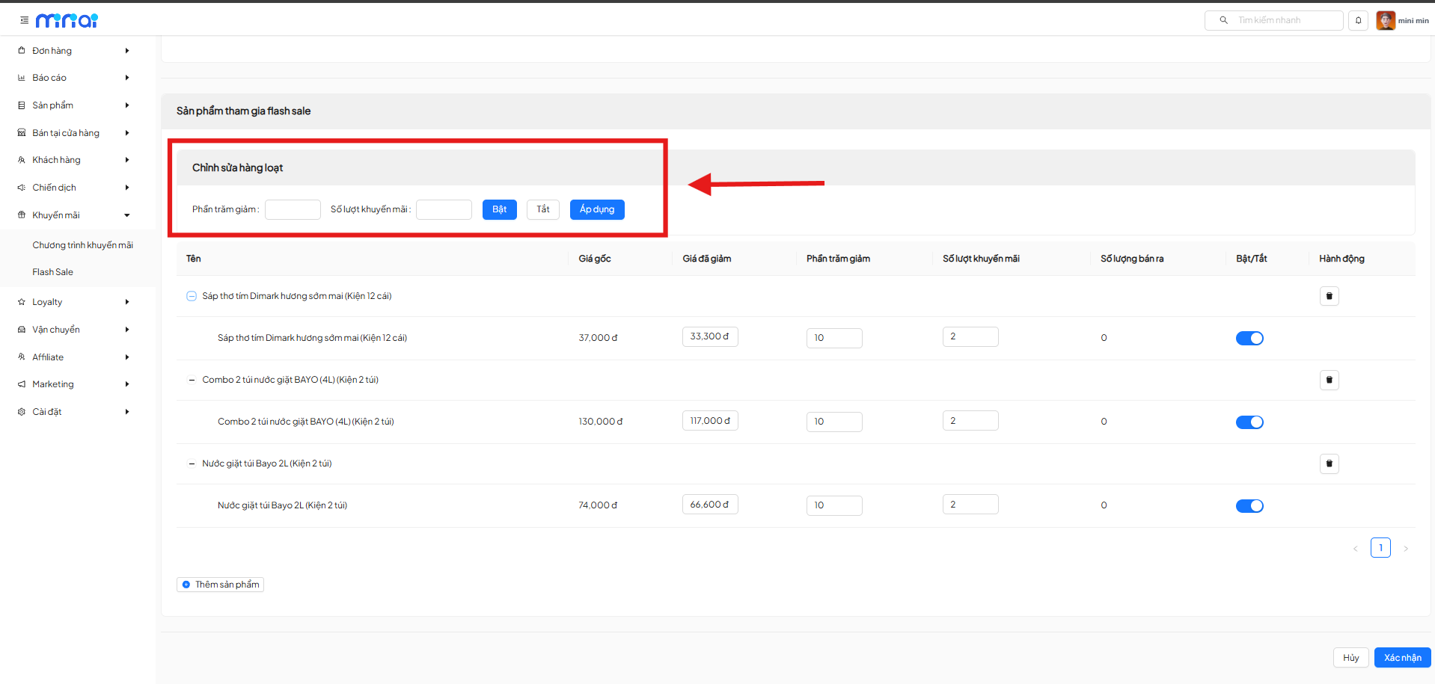Toggle off Sáp thơm Dimark flash sale switch

coord(1249,339)
